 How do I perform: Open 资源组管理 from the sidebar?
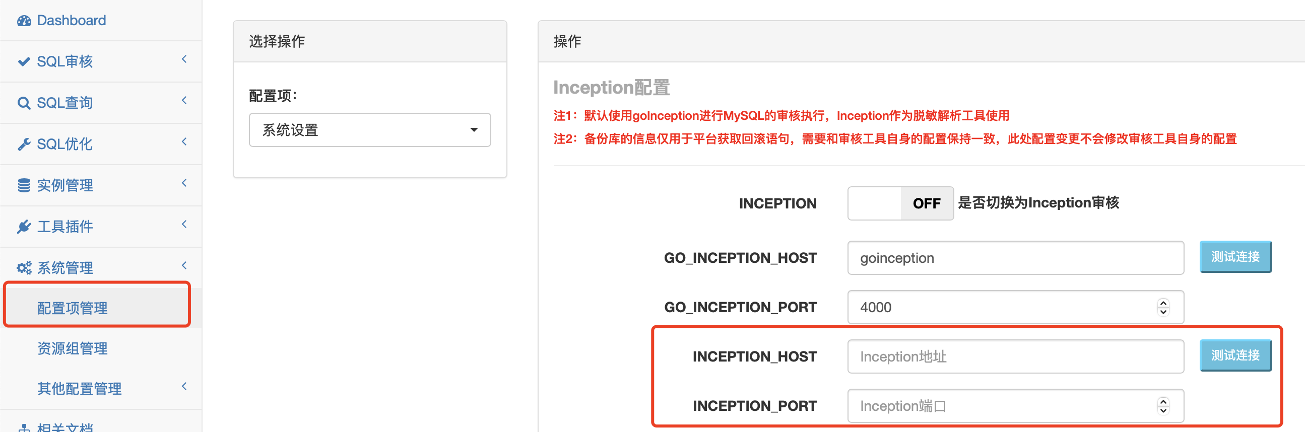72,348
